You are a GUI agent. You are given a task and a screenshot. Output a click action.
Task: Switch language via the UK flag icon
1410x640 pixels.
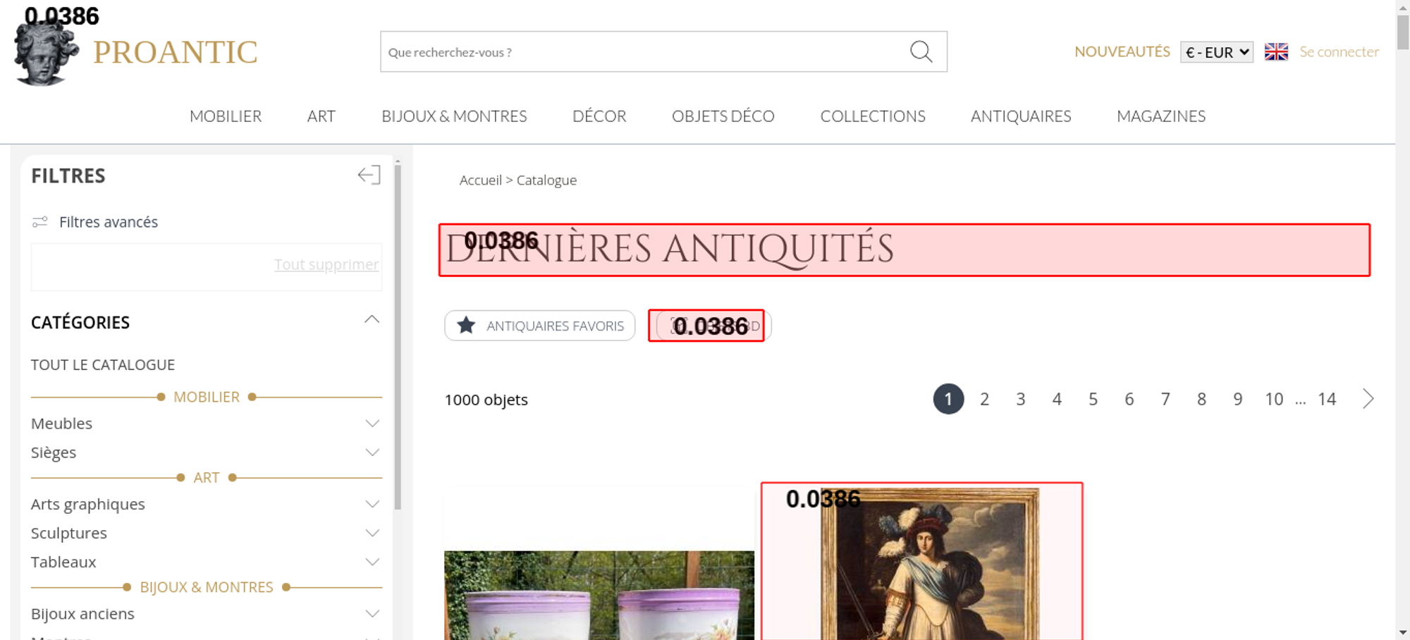pyautogui.click(x=1276, y=52)
